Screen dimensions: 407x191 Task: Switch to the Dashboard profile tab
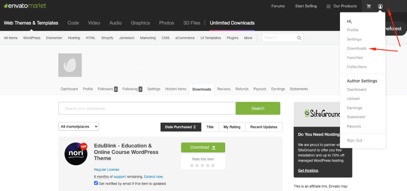(x=69, y=89)
